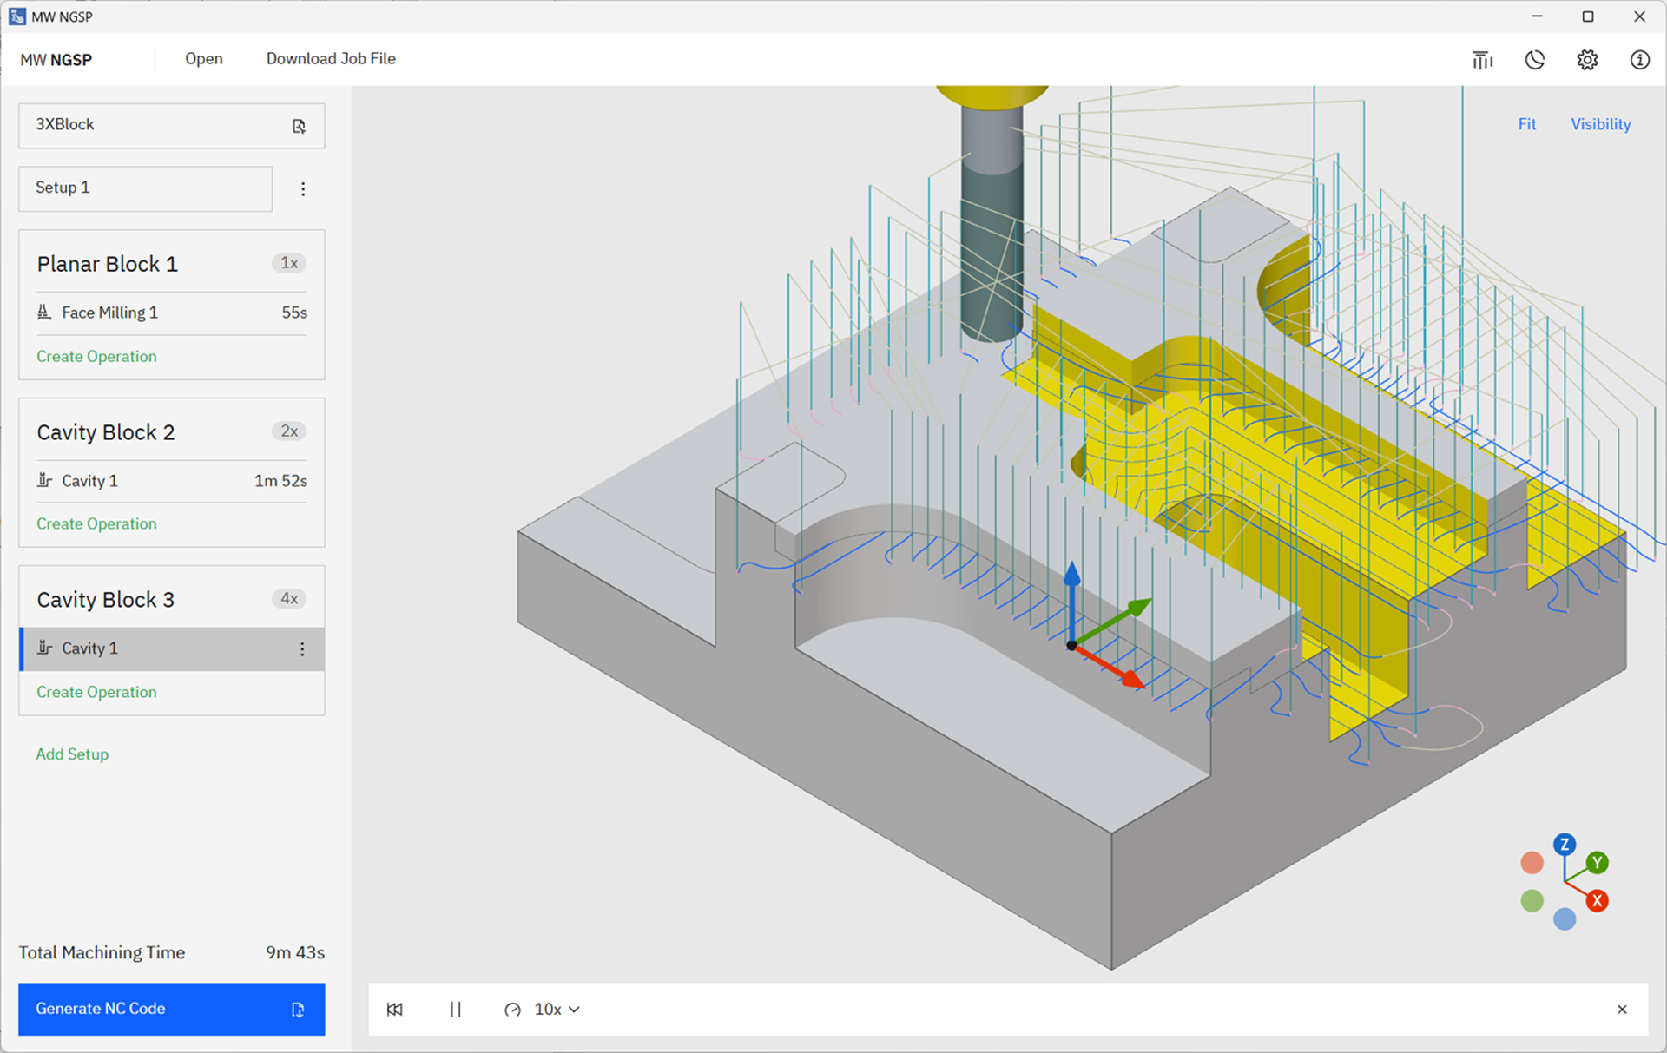Create Operation in Cavity Block 2
The width and height of the screenshot is (1667, 1053).
(x=96, y=524)
